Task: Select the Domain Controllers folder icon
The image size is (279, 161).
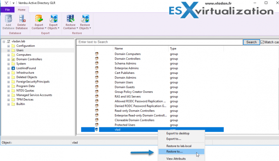Action: pyautogui.click(x=13, y=59)
